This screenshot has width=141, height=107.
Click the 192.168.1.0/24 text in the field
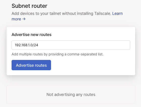click(26, 45)
